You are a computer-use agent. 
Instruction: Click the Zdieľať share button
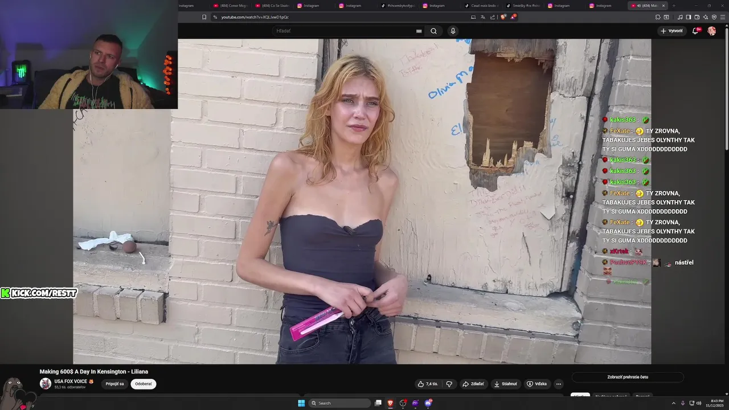[473, 384]
